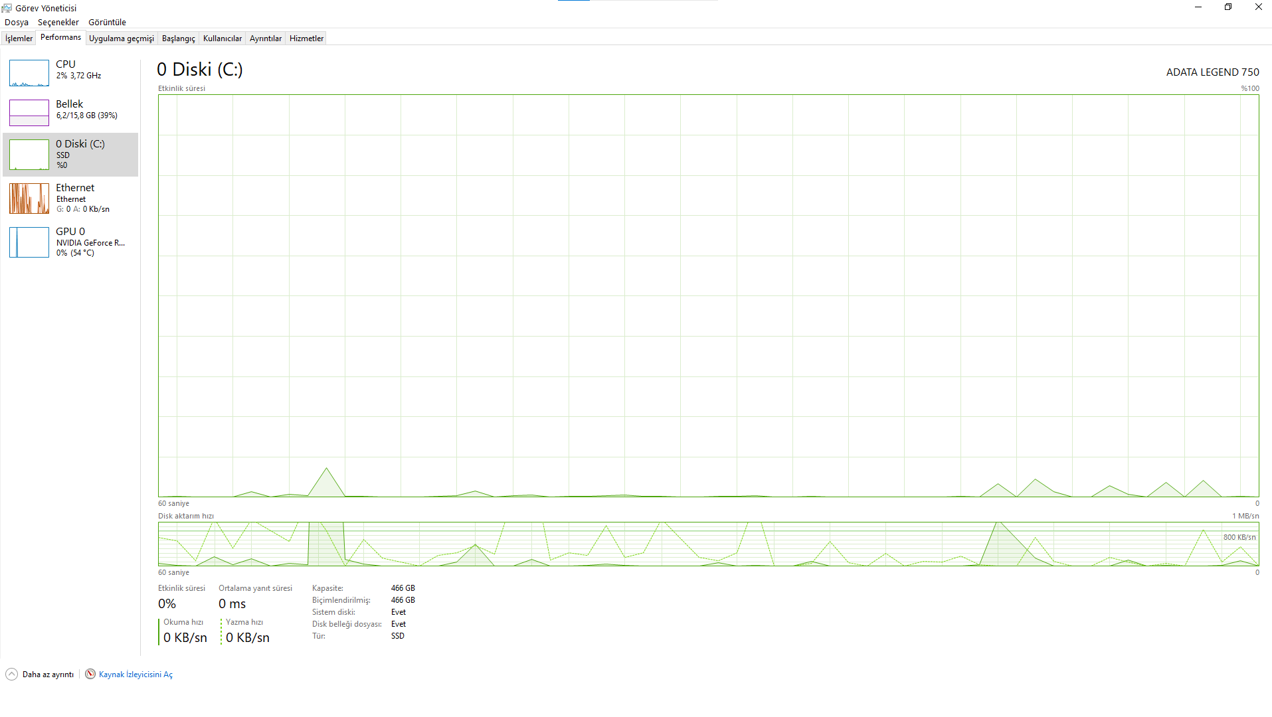Open the Dosya menu
This screenshot has width=1272, height=717.
tap(17, 23)
